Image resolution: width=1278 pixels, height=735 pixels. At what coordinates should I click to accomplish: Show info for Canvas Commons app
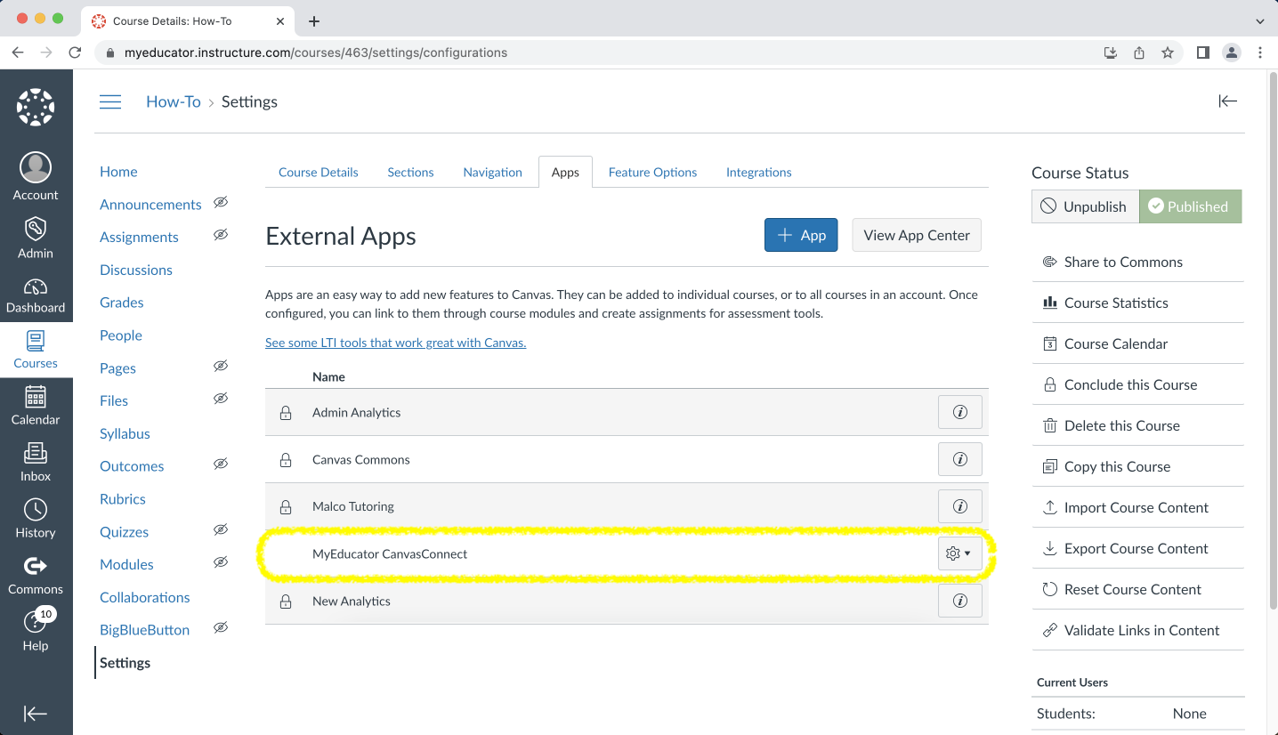pyautogui.click(x=960, y=459)
